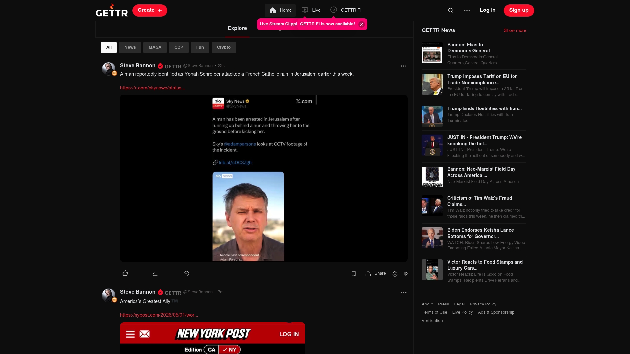Comment on the Yonah Schreiber post

click(186, 273)
